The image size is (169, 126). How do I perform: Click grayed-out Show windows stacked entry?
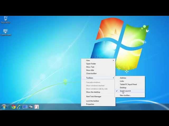coord(98,86)
